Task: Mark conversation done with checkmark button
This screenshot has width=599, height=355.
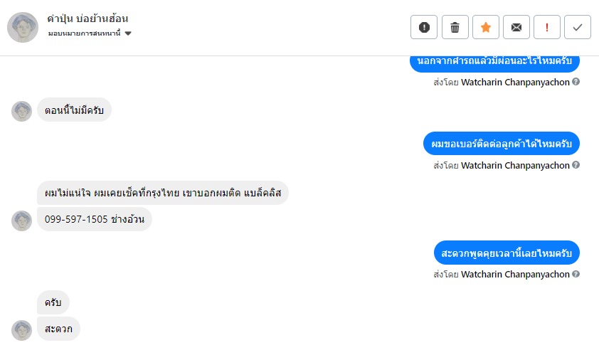Action: click(x=578, y=27)
